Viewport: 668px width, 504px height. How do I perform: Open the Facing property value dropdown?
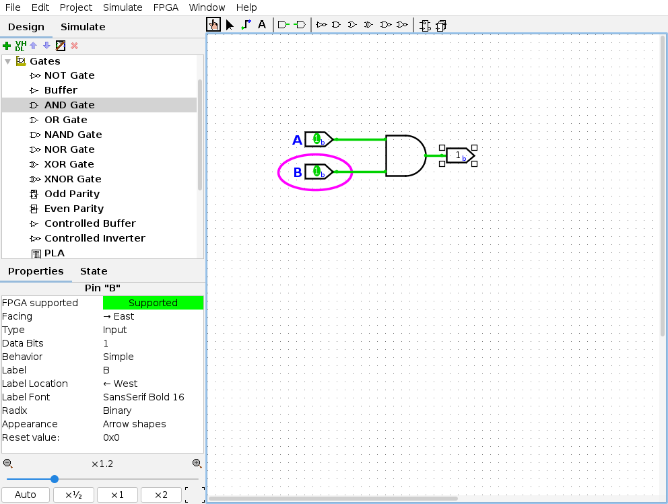coord(152,316)
